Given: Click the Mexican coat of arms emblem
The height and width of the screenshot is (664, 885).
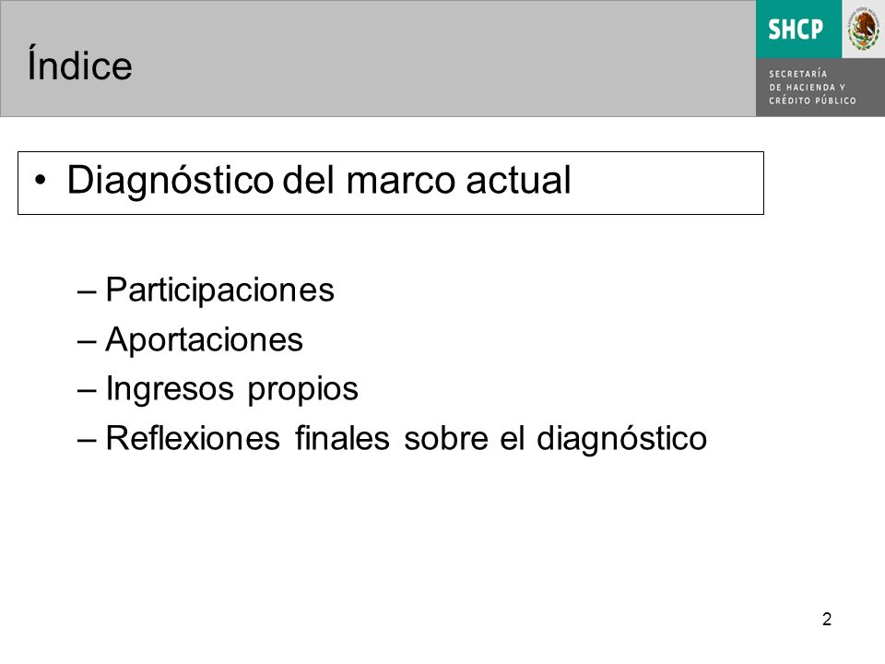Looking at the screenshot, I should click(x=864, y=29).
